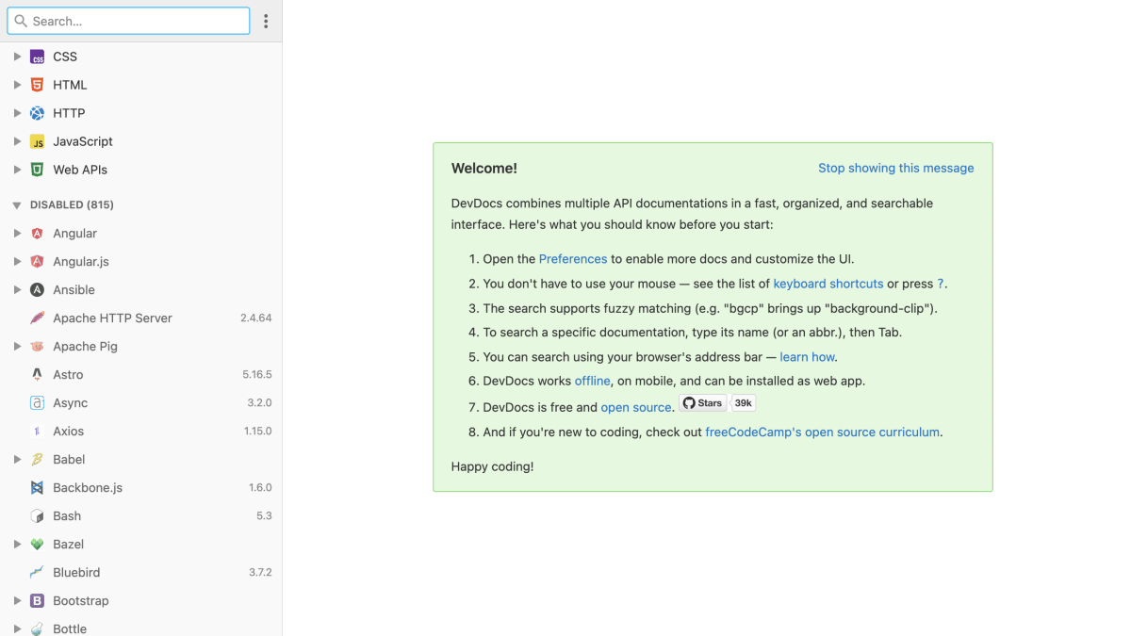Click the Babel logo icon
The image size is (1131, 636).
coord(37,460)
